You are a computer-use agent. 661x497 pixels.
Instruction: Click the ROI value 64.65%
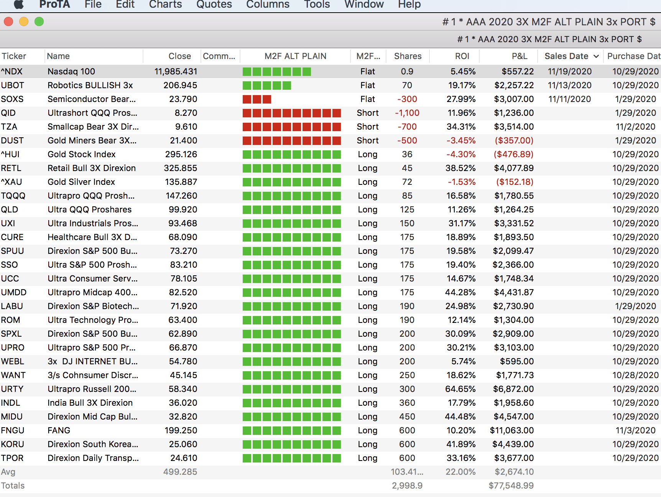tap(460, 389)
